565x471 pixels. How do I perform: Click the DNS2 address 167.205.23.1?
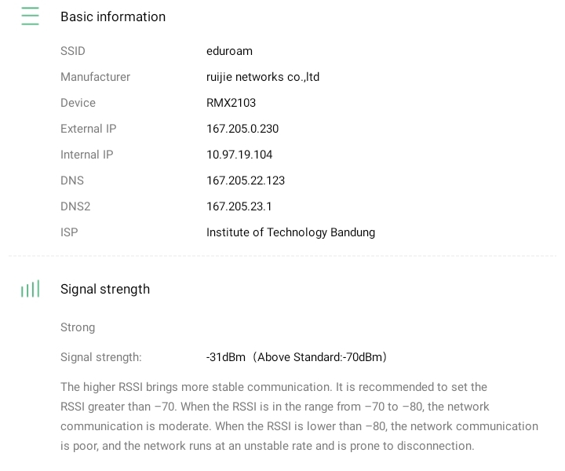click(239, 206)
